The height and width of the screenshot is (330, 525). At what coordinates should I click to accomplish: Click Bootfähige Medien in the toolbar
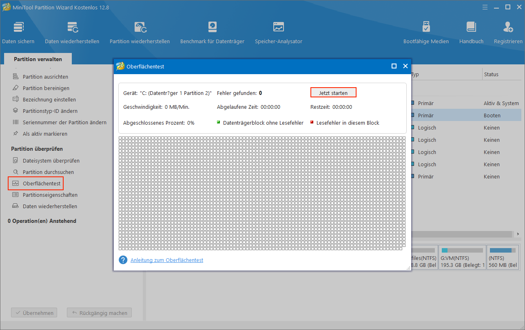tap(426, 32)
